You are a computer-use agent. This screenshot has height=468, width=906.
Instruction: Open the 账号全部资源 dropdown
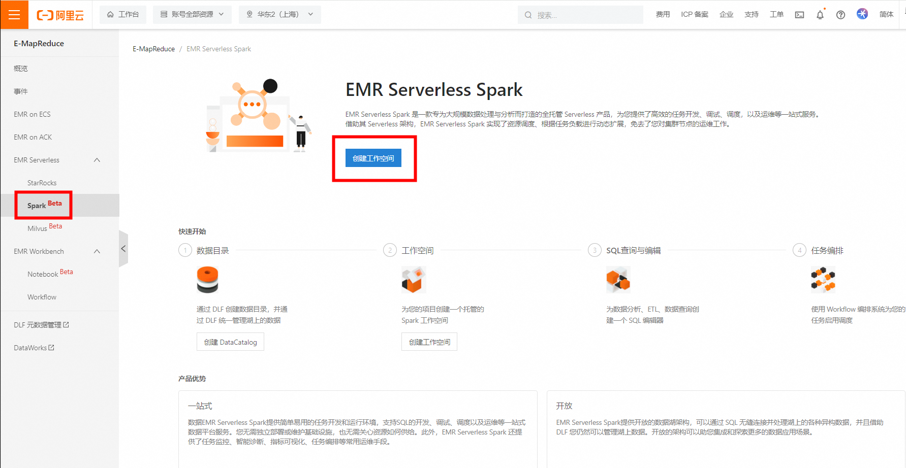pyautogui.click(x=192, y=14)
